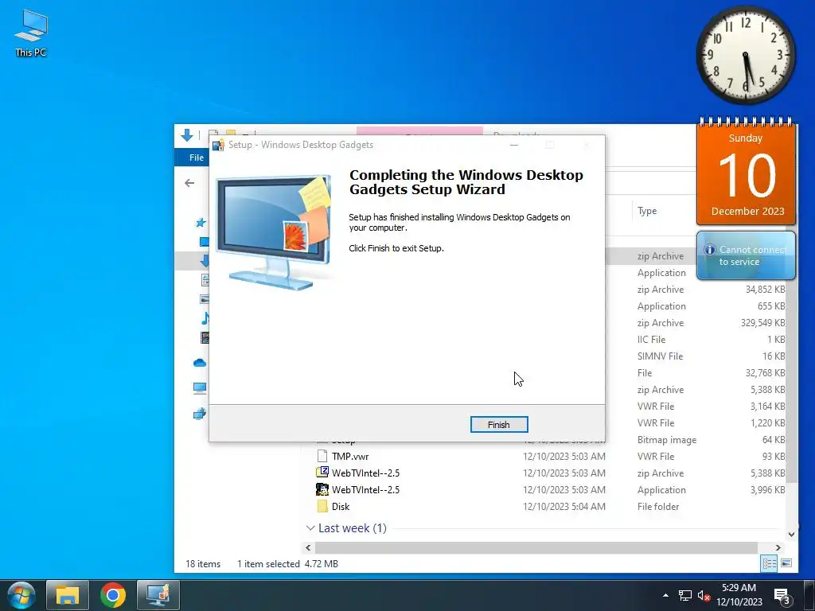
Task: Select the Music note icon in sidebar
Action: tap(205, 318)
